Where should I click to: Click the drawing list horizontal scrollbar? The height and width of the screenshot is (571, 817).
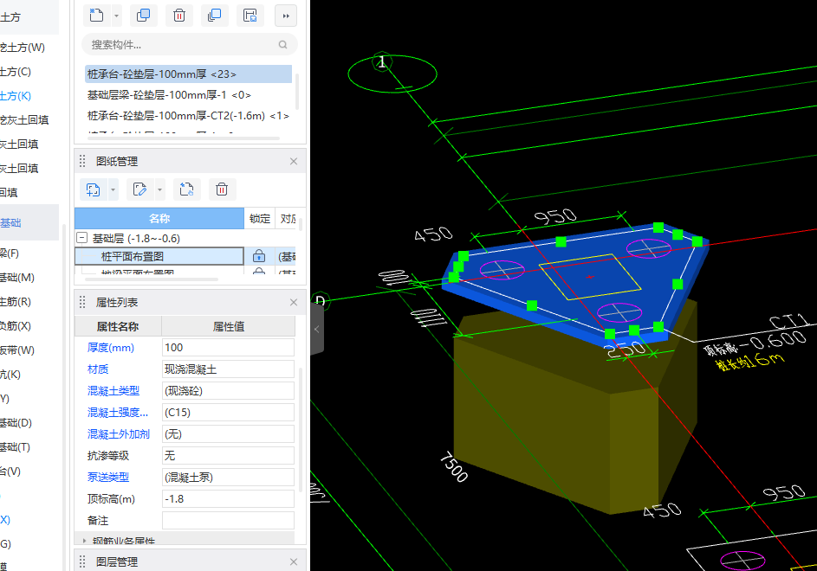point(151,279)
